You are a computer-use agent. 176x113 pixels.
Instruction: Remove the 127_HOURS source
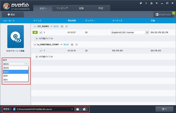pyautogui.click(x=66, y=26)
